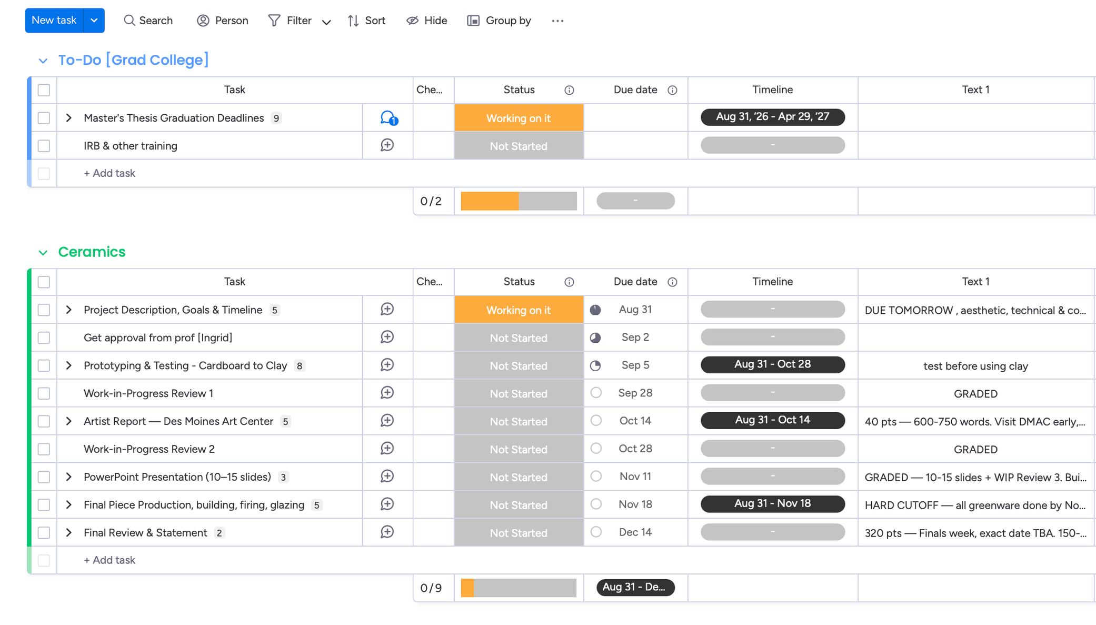
Task: Add update to Work-in-Progress Review 1
Action: click(x=387, y=393)
